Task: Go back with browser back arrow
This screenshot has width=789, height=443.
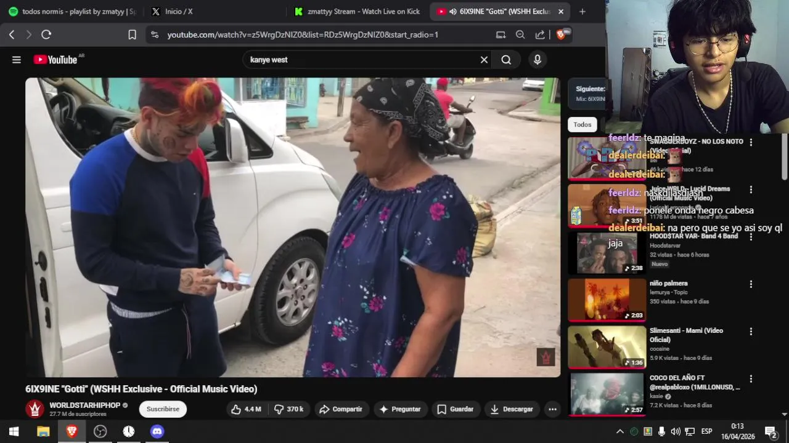Action: click(x=12, y=35)
